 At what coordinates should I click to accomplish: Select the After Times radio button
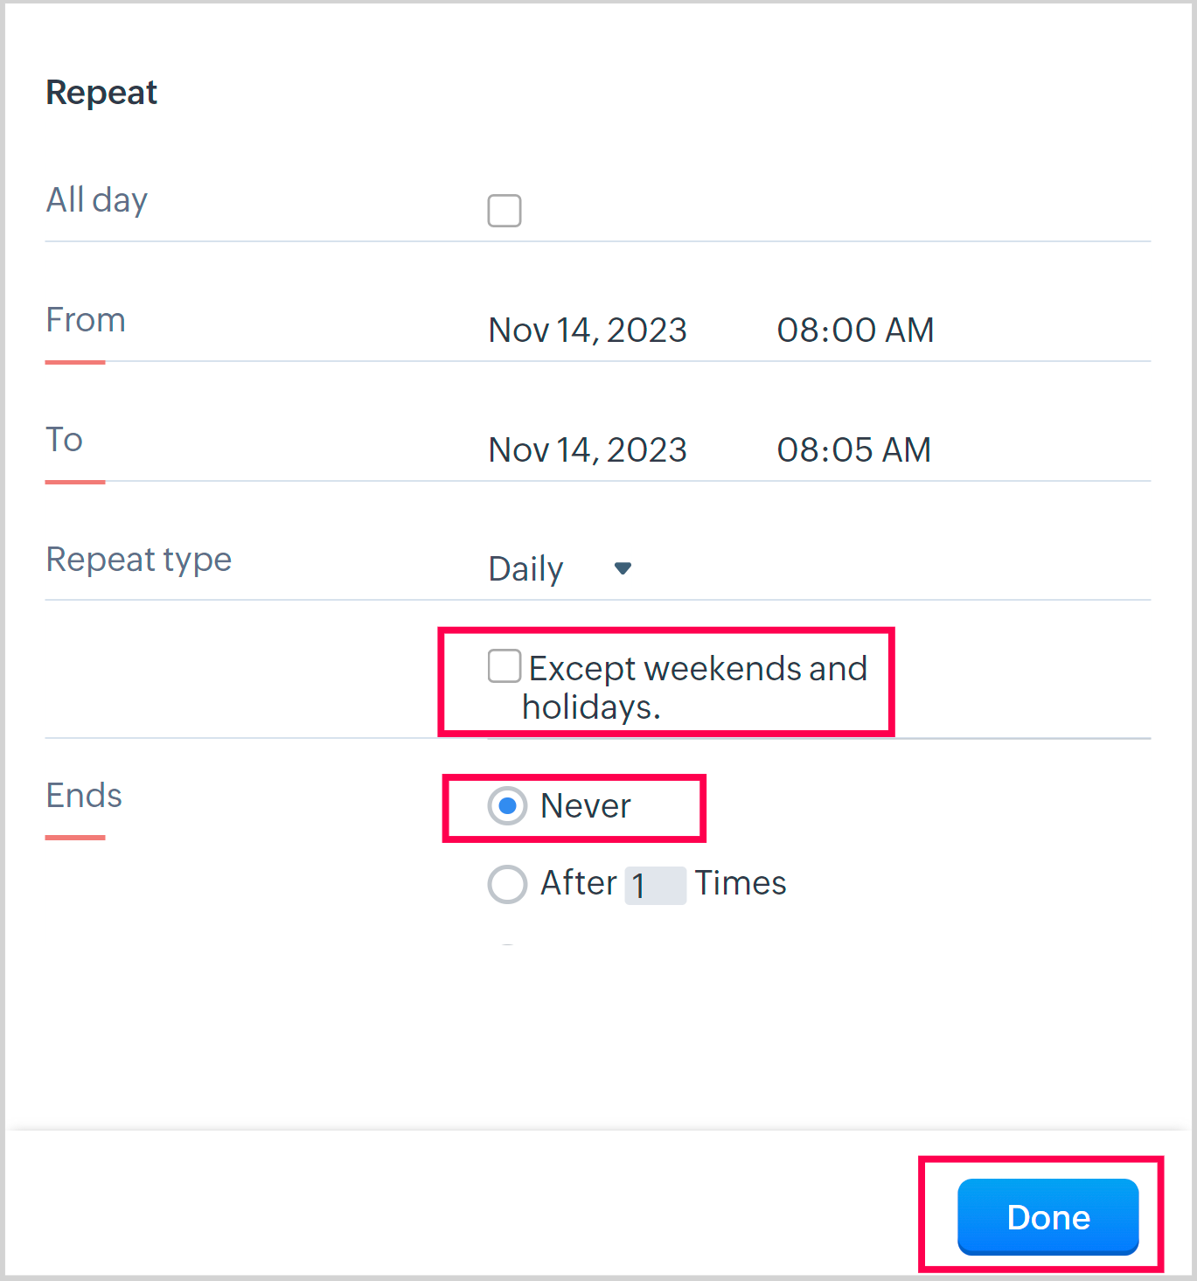pyautogui.click(x=507, y=884)
